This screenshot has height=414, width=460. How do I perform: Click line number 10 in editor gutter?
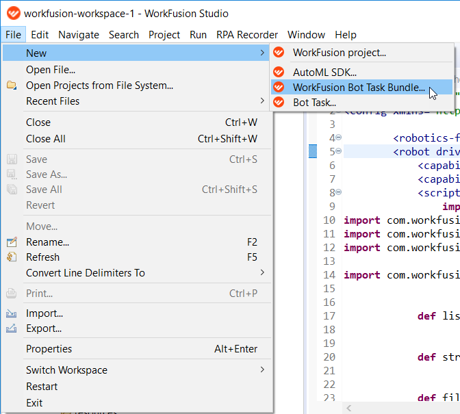coord(329,220)
